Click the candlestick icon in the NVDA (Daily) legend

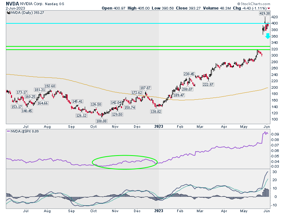(8, 13)
